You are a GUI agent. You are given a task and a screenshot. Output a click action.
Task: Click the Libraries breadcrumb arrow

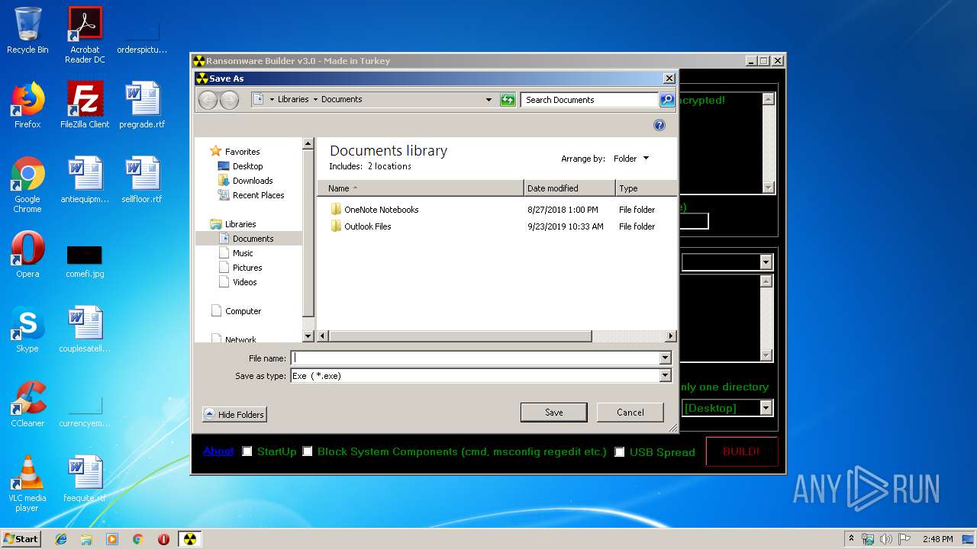tap(315, 100)
